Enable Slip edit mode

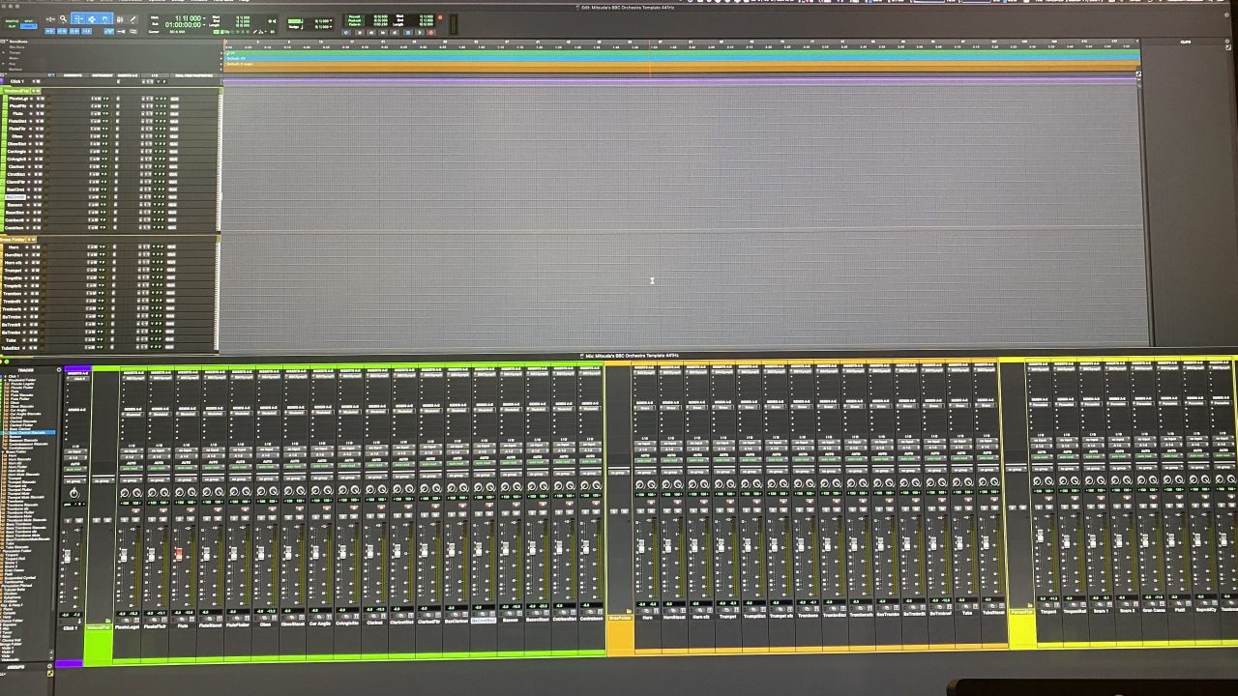(12, 27)
